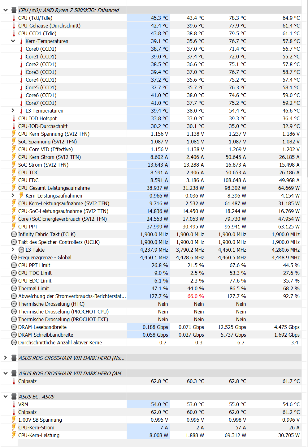Expand the ASUS ROG CROSSHAIR VIII DARK HERO (Nu... group

point(6,358)
